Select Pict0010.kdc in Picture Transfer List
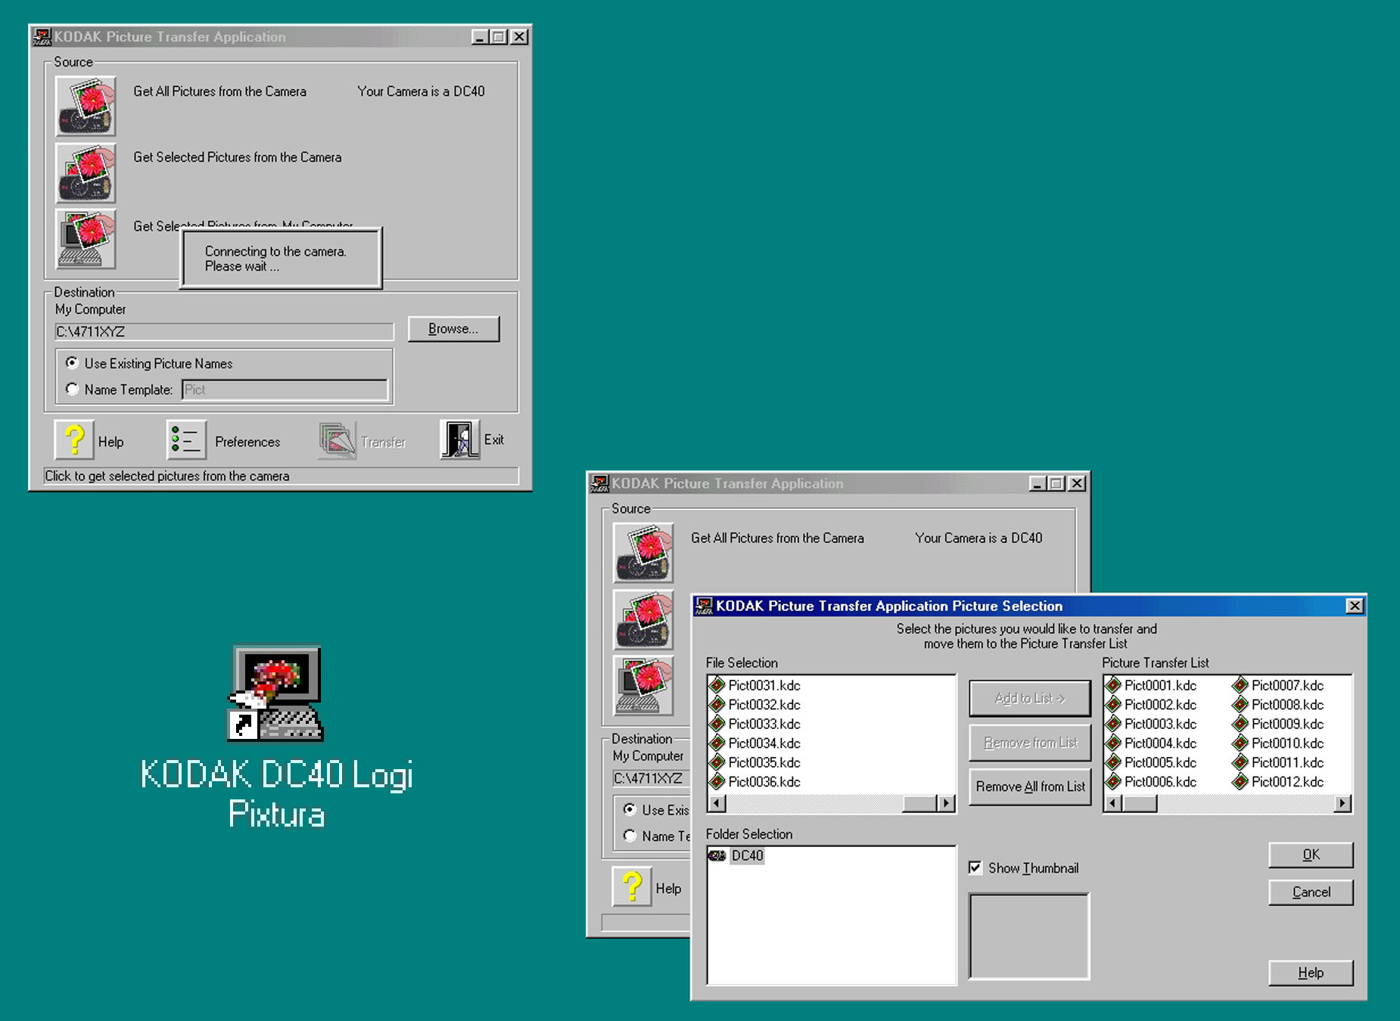The image size is (1400, 1021). tap(1278, 743)
